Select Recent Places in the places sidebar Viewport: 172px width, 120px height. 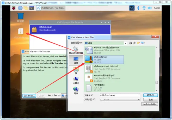76,50
